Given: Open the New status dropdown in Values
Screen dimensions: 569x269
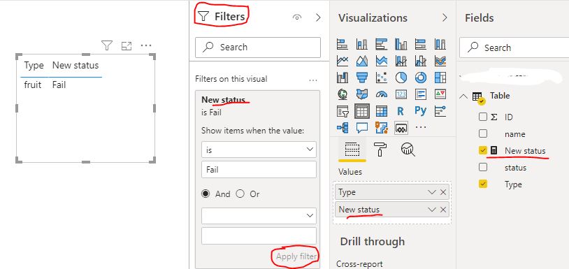Looking at the screenshot, I should [432, 210].
